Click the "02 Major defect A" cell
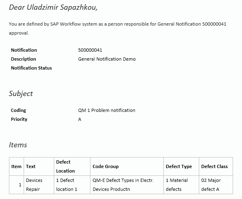242x199 pixels. tap(211, 185)
